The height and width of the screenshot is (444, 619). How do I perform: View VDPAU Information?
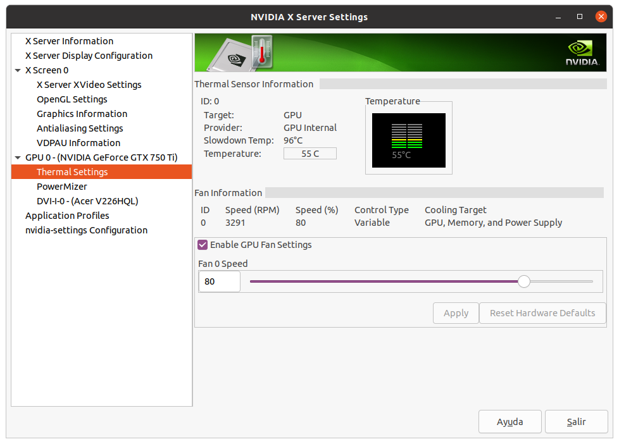tap(78, 144)
